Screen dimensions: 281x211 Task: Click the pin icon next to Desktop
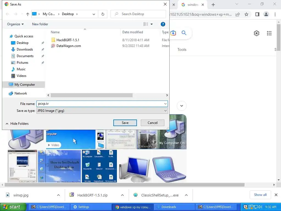point(43,43)
